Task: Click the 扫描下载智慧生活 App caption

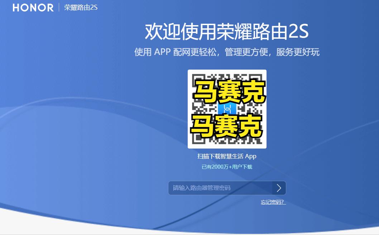Action: [x=227, y=156]
